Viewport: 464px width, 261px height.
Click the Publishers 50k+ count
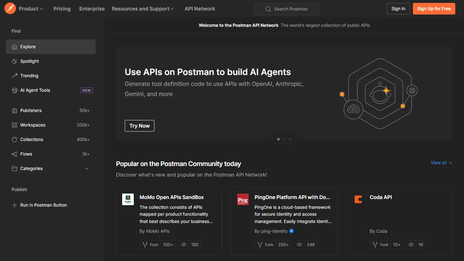tap(85, 111)
